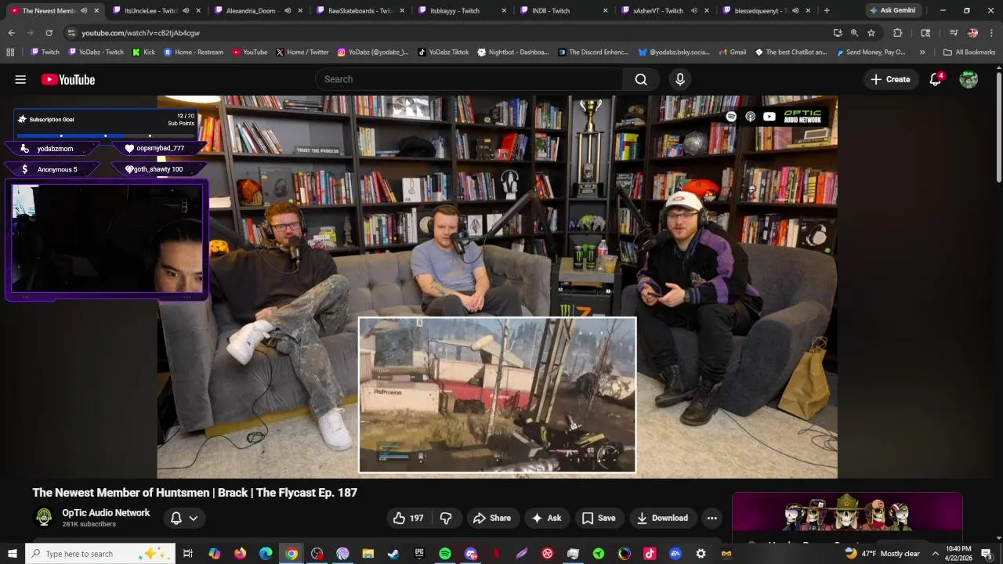Image resolution: width=1003 pixels, height=564 pixels.
Task: Open Epic Games Launcher taskbar icon
Action: [x=419, y=554]
